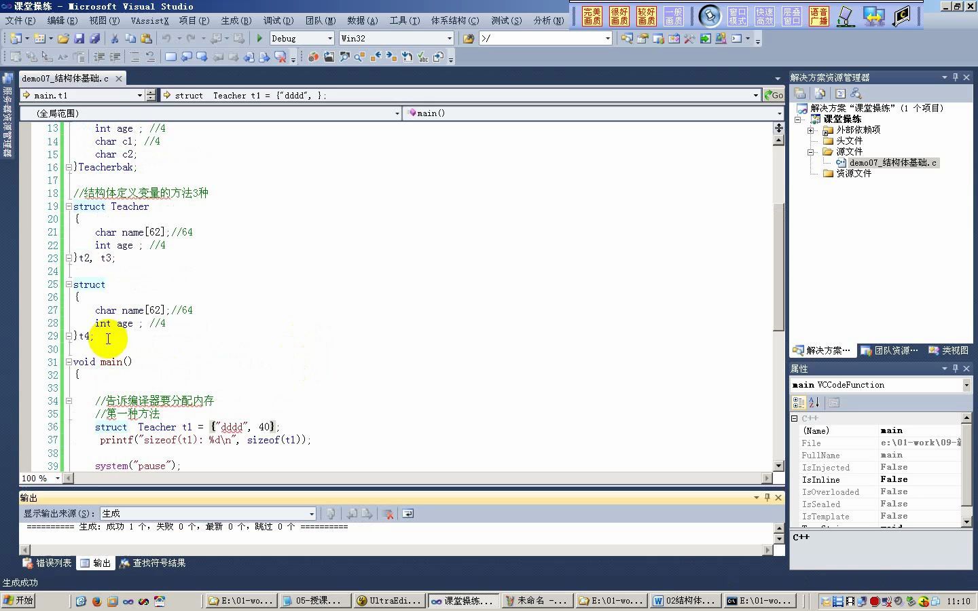The image size is (978, 611).
Task: Switch to 查找符号结果 tab
Action: click(153, 563)
